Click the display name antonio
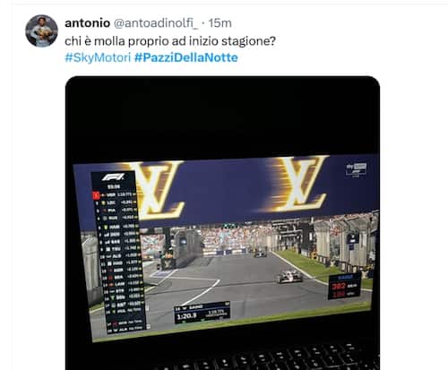The width and height of the screenshot is (448, 370). (x=87, y=23)
